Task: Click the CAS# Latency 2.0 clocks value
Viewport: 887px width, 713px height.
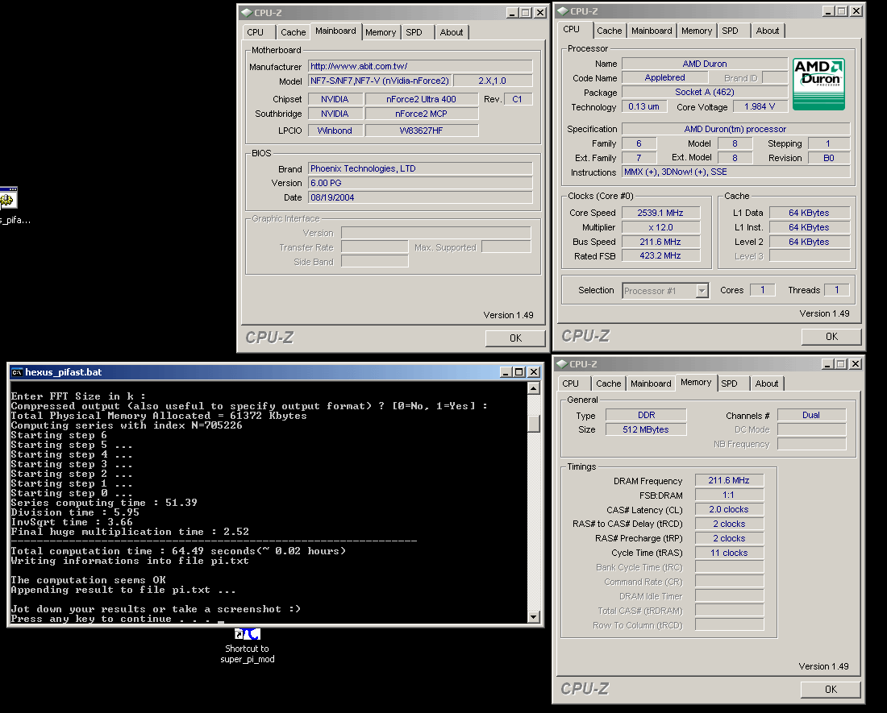Action: tap(729, 510)
